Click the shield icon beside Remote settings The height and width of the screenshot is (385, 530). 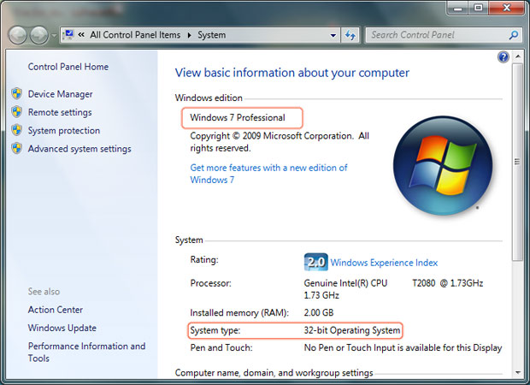15,113
